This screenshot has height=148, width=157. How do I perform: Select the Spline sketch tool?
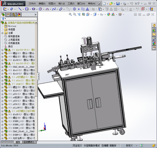(54, 9)
